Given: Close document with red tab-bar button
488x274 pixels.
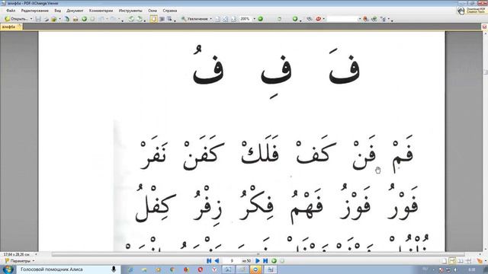Looking at the screenshot, I should (x=485, y=27).
